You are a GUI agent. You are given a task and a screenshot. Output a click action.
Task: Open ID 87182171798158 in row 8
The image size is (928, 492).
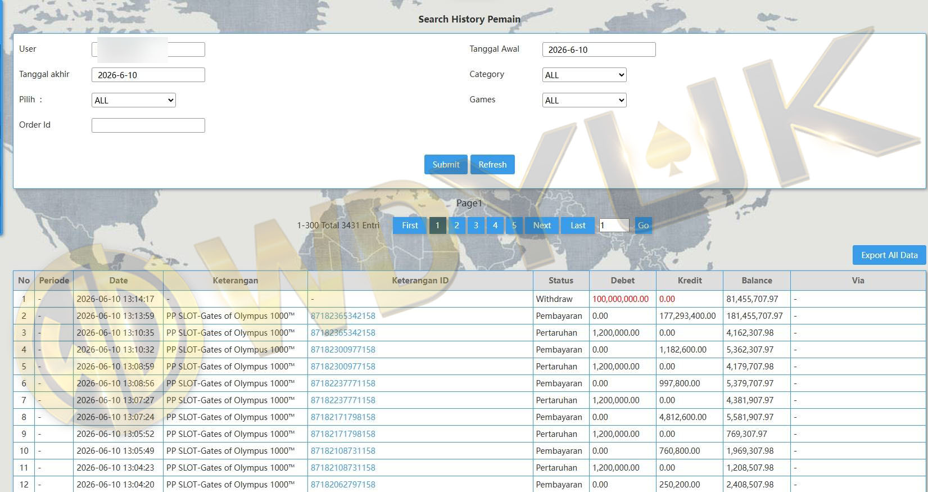click(x=343, y=417)
